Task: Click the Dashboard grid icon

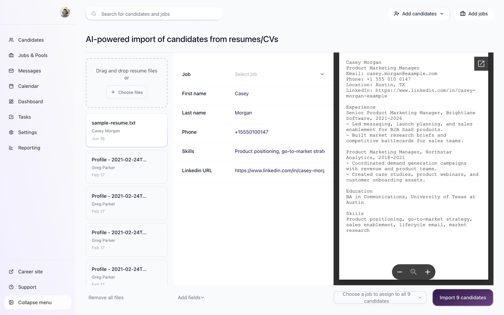Action: 11,102
